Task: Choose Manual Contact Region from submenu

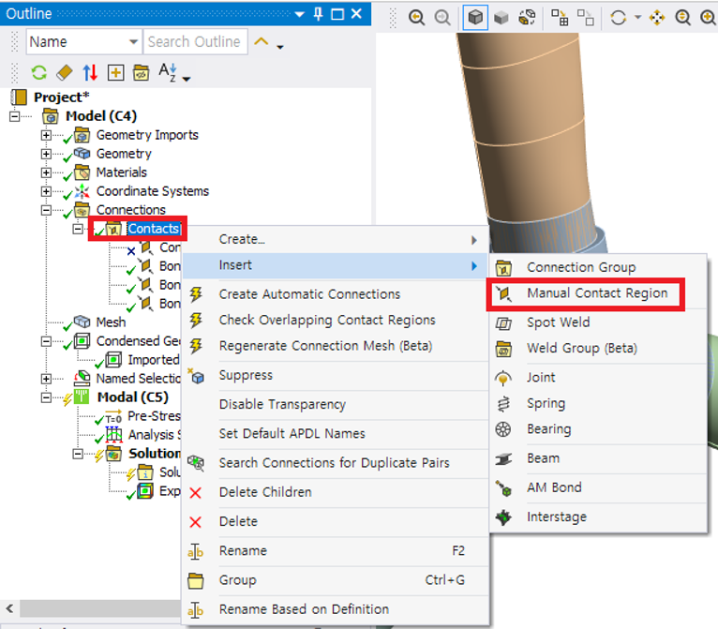Action: (596, 293)
